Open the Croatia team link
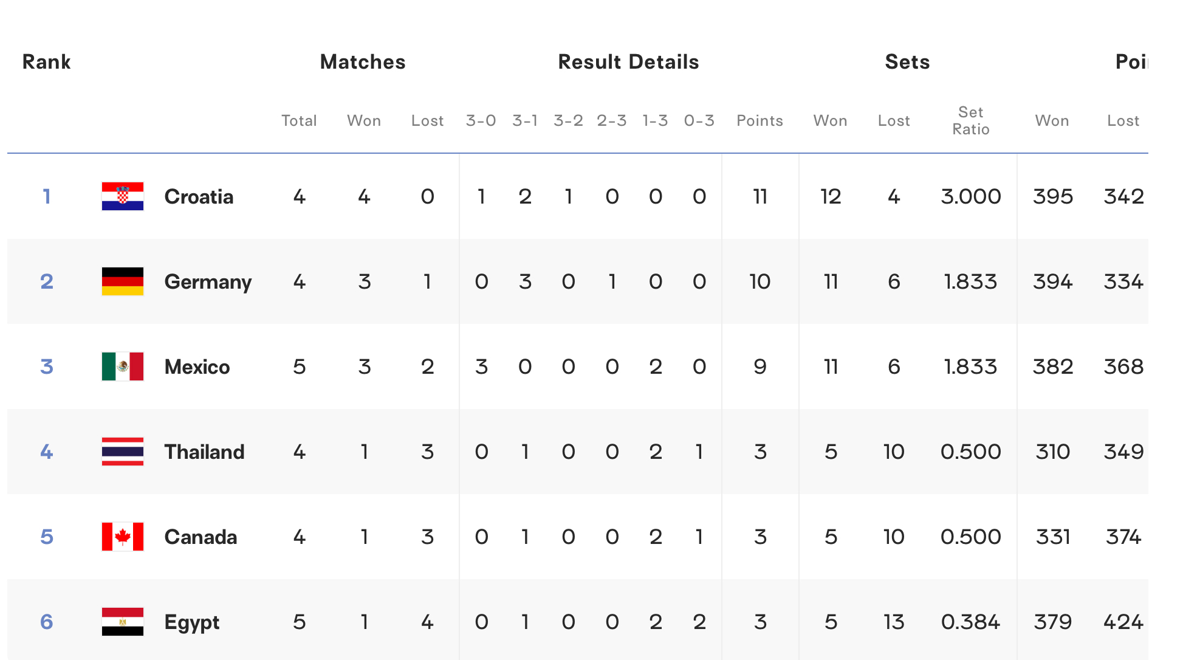 point(199,197)
